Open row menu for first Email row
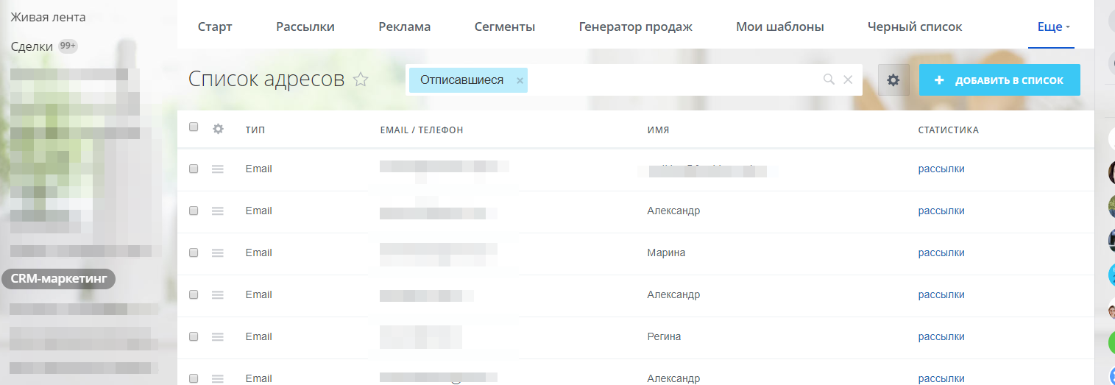 [x=217, y=169]
